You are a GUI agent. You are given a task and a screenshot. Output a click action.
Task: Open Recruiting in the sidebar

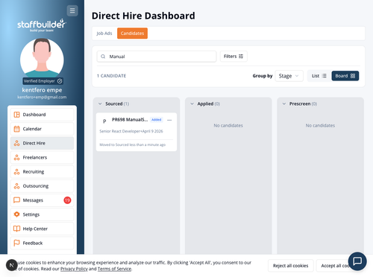pos(42,172)
